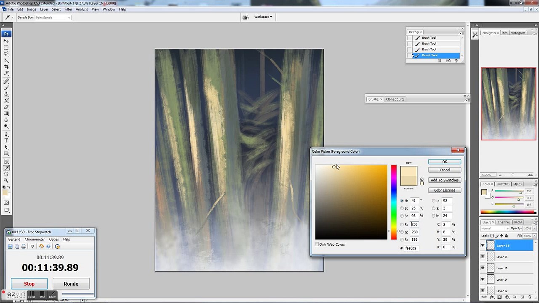Select the Blur tool

[x=6, y=120]
